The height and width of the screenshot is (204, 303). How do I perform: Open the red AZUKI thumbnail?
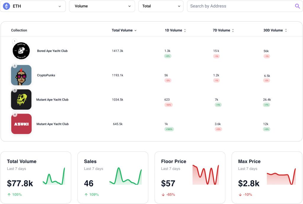tap(21, 124)
